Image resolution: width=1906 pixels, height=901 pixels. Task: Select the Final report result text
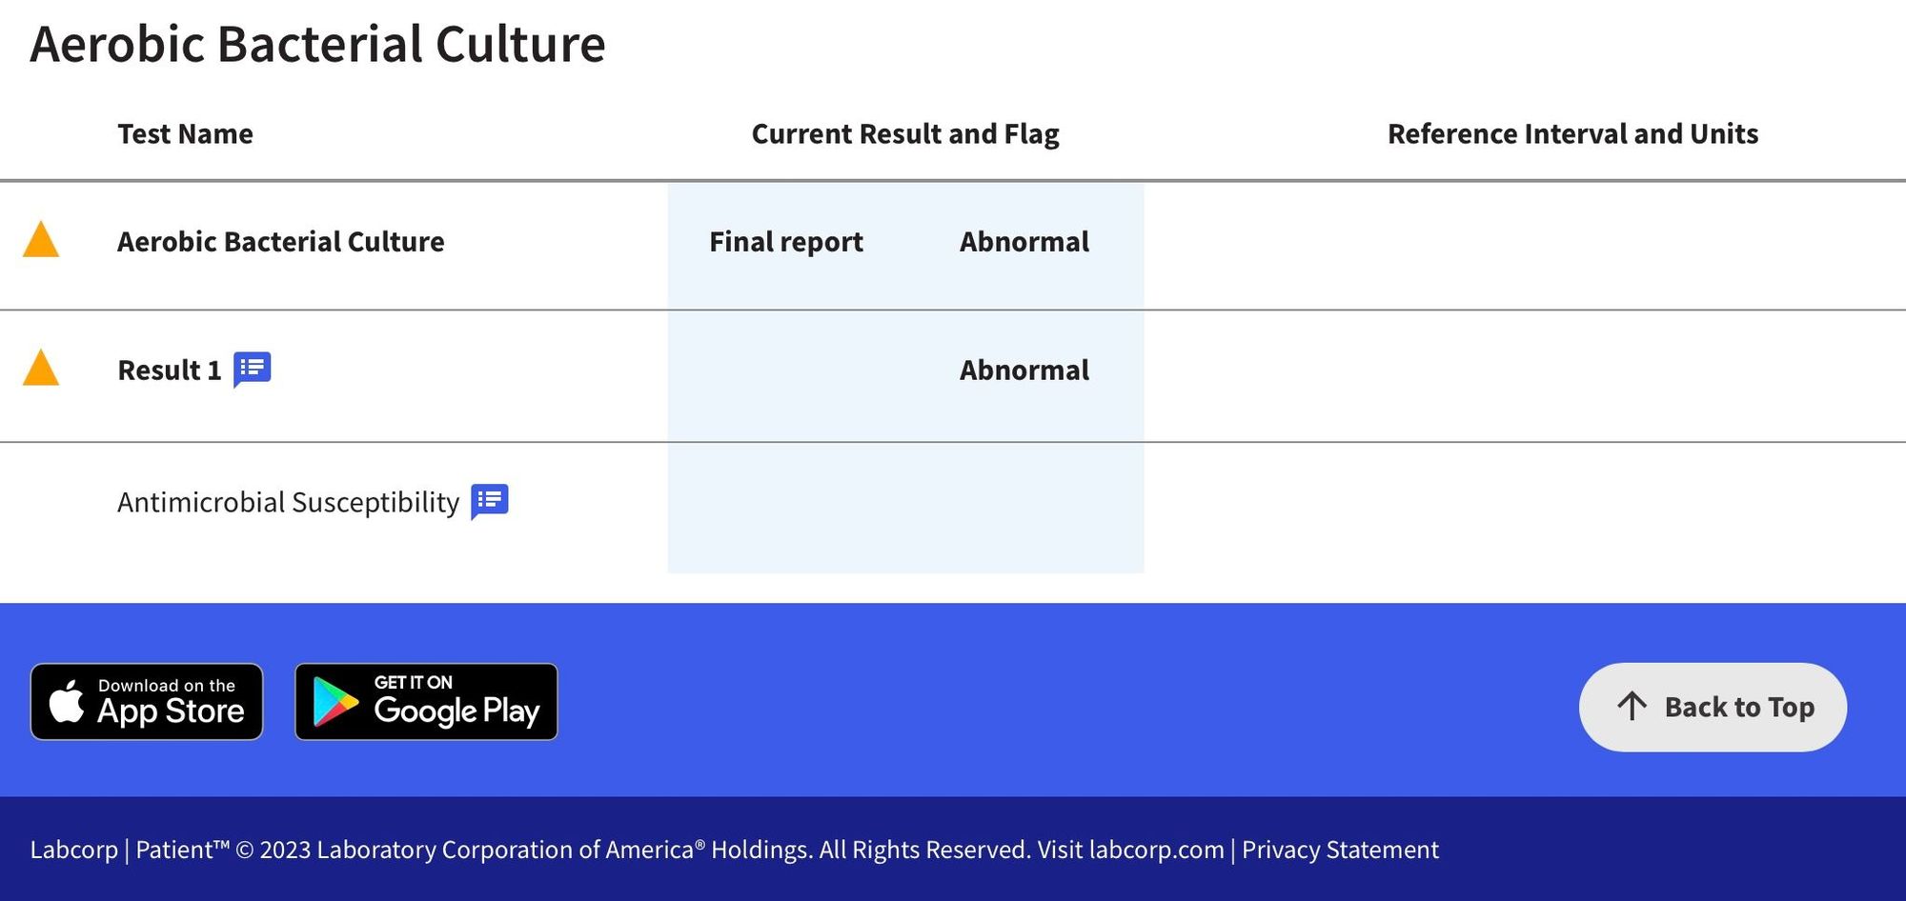coord(786,242)
